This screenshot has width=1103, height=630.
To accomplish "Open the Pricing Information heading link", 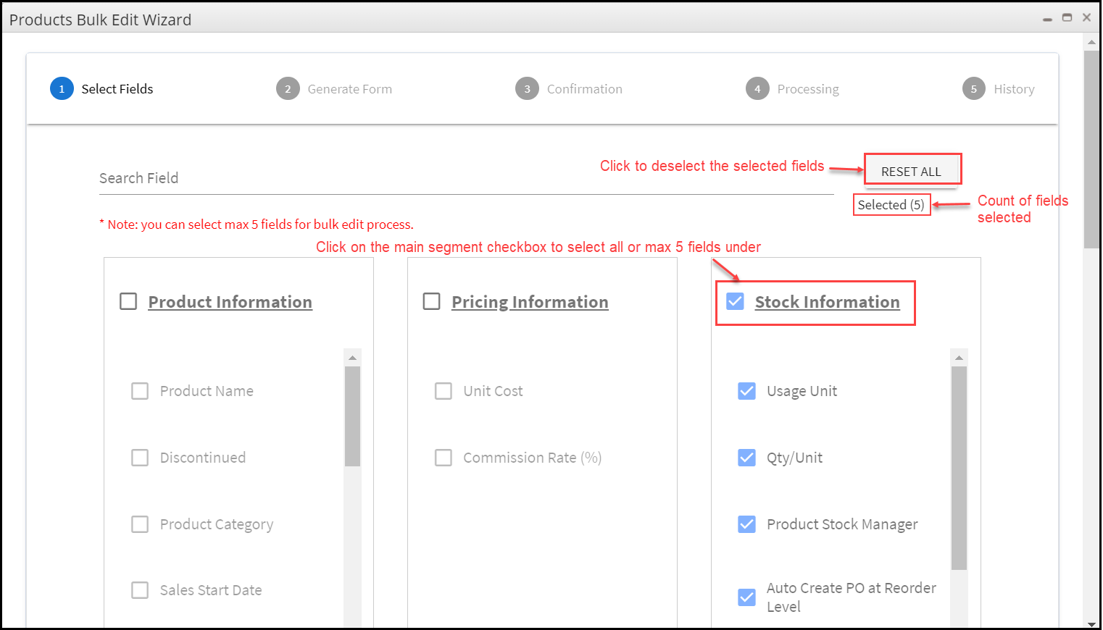I will 530,302.
